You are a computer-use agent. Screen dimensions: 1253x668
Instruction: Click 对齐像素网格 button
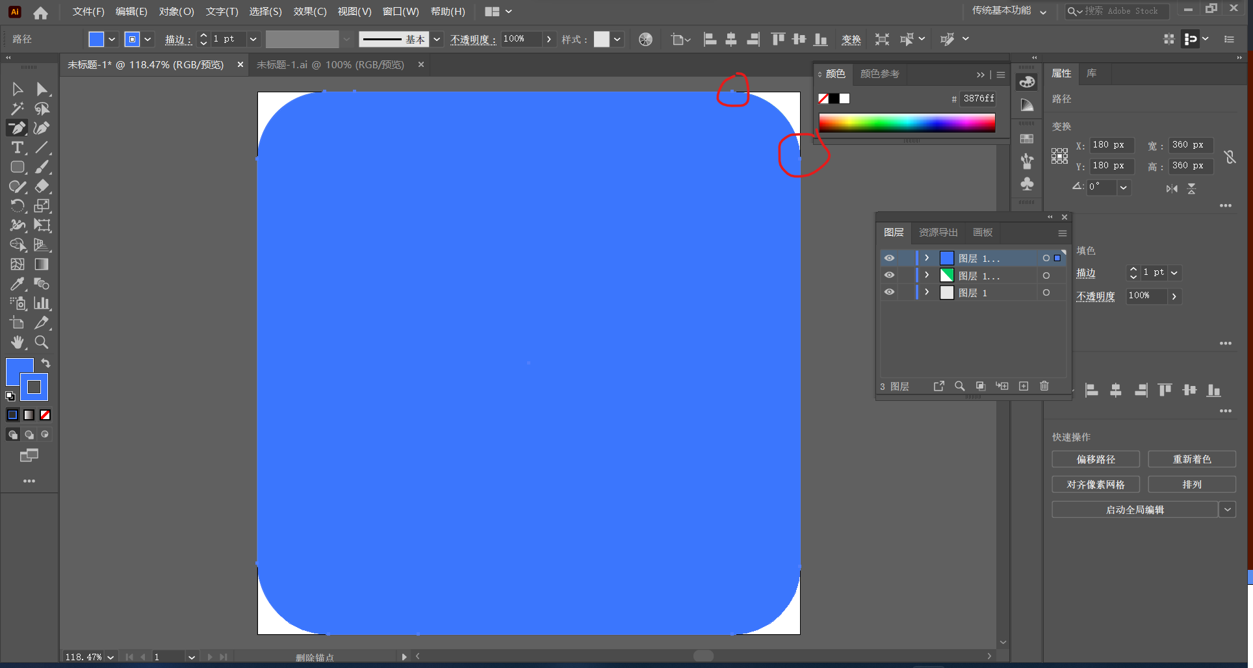click(1096, 485)
